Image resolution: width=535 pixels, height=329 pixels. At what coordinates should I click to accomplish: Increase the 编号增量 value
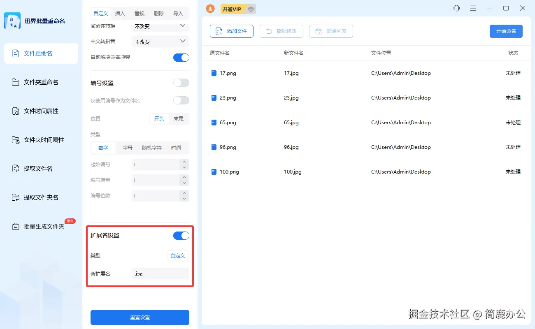pyautogui.click(x=184, y=177)
